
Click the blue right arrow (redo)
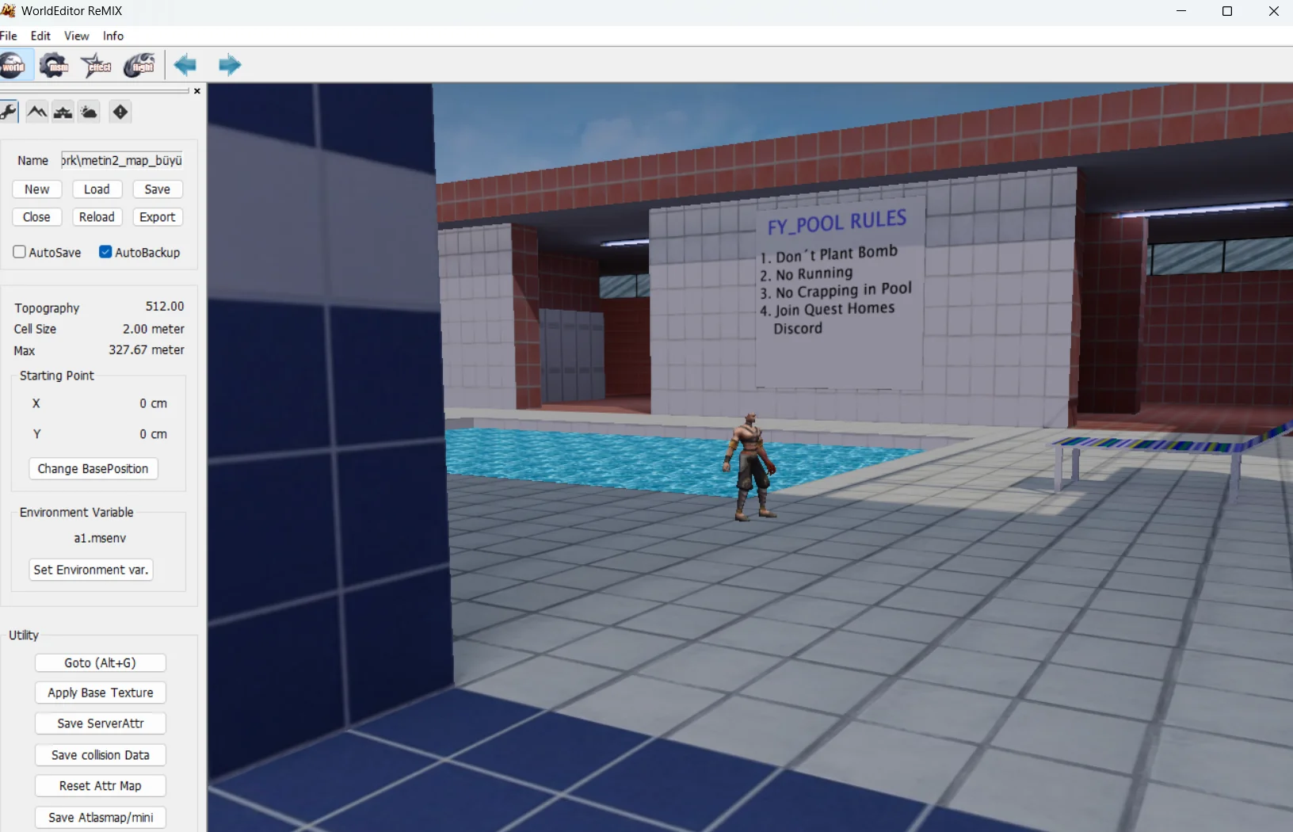[229, 65]
